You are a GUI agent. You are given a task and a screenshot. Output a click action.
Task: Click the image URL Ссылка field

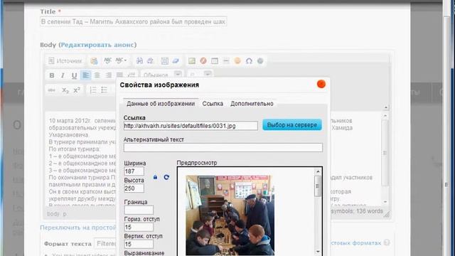click(191, 126)
